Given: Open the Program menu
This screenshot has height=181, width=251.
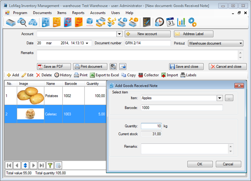Looking at the screenshot, I should [x=20, y=13].
